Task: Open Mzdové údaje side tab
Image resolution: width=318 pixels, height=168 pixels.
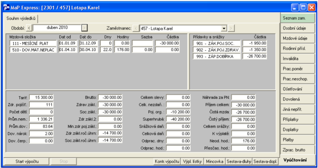Action: [297, 38]
